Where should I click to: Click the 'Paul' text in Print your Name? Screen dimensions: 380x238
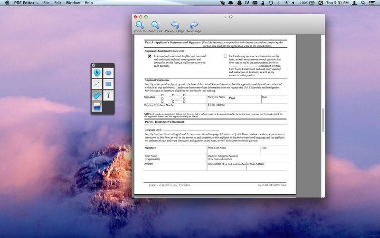232,98
